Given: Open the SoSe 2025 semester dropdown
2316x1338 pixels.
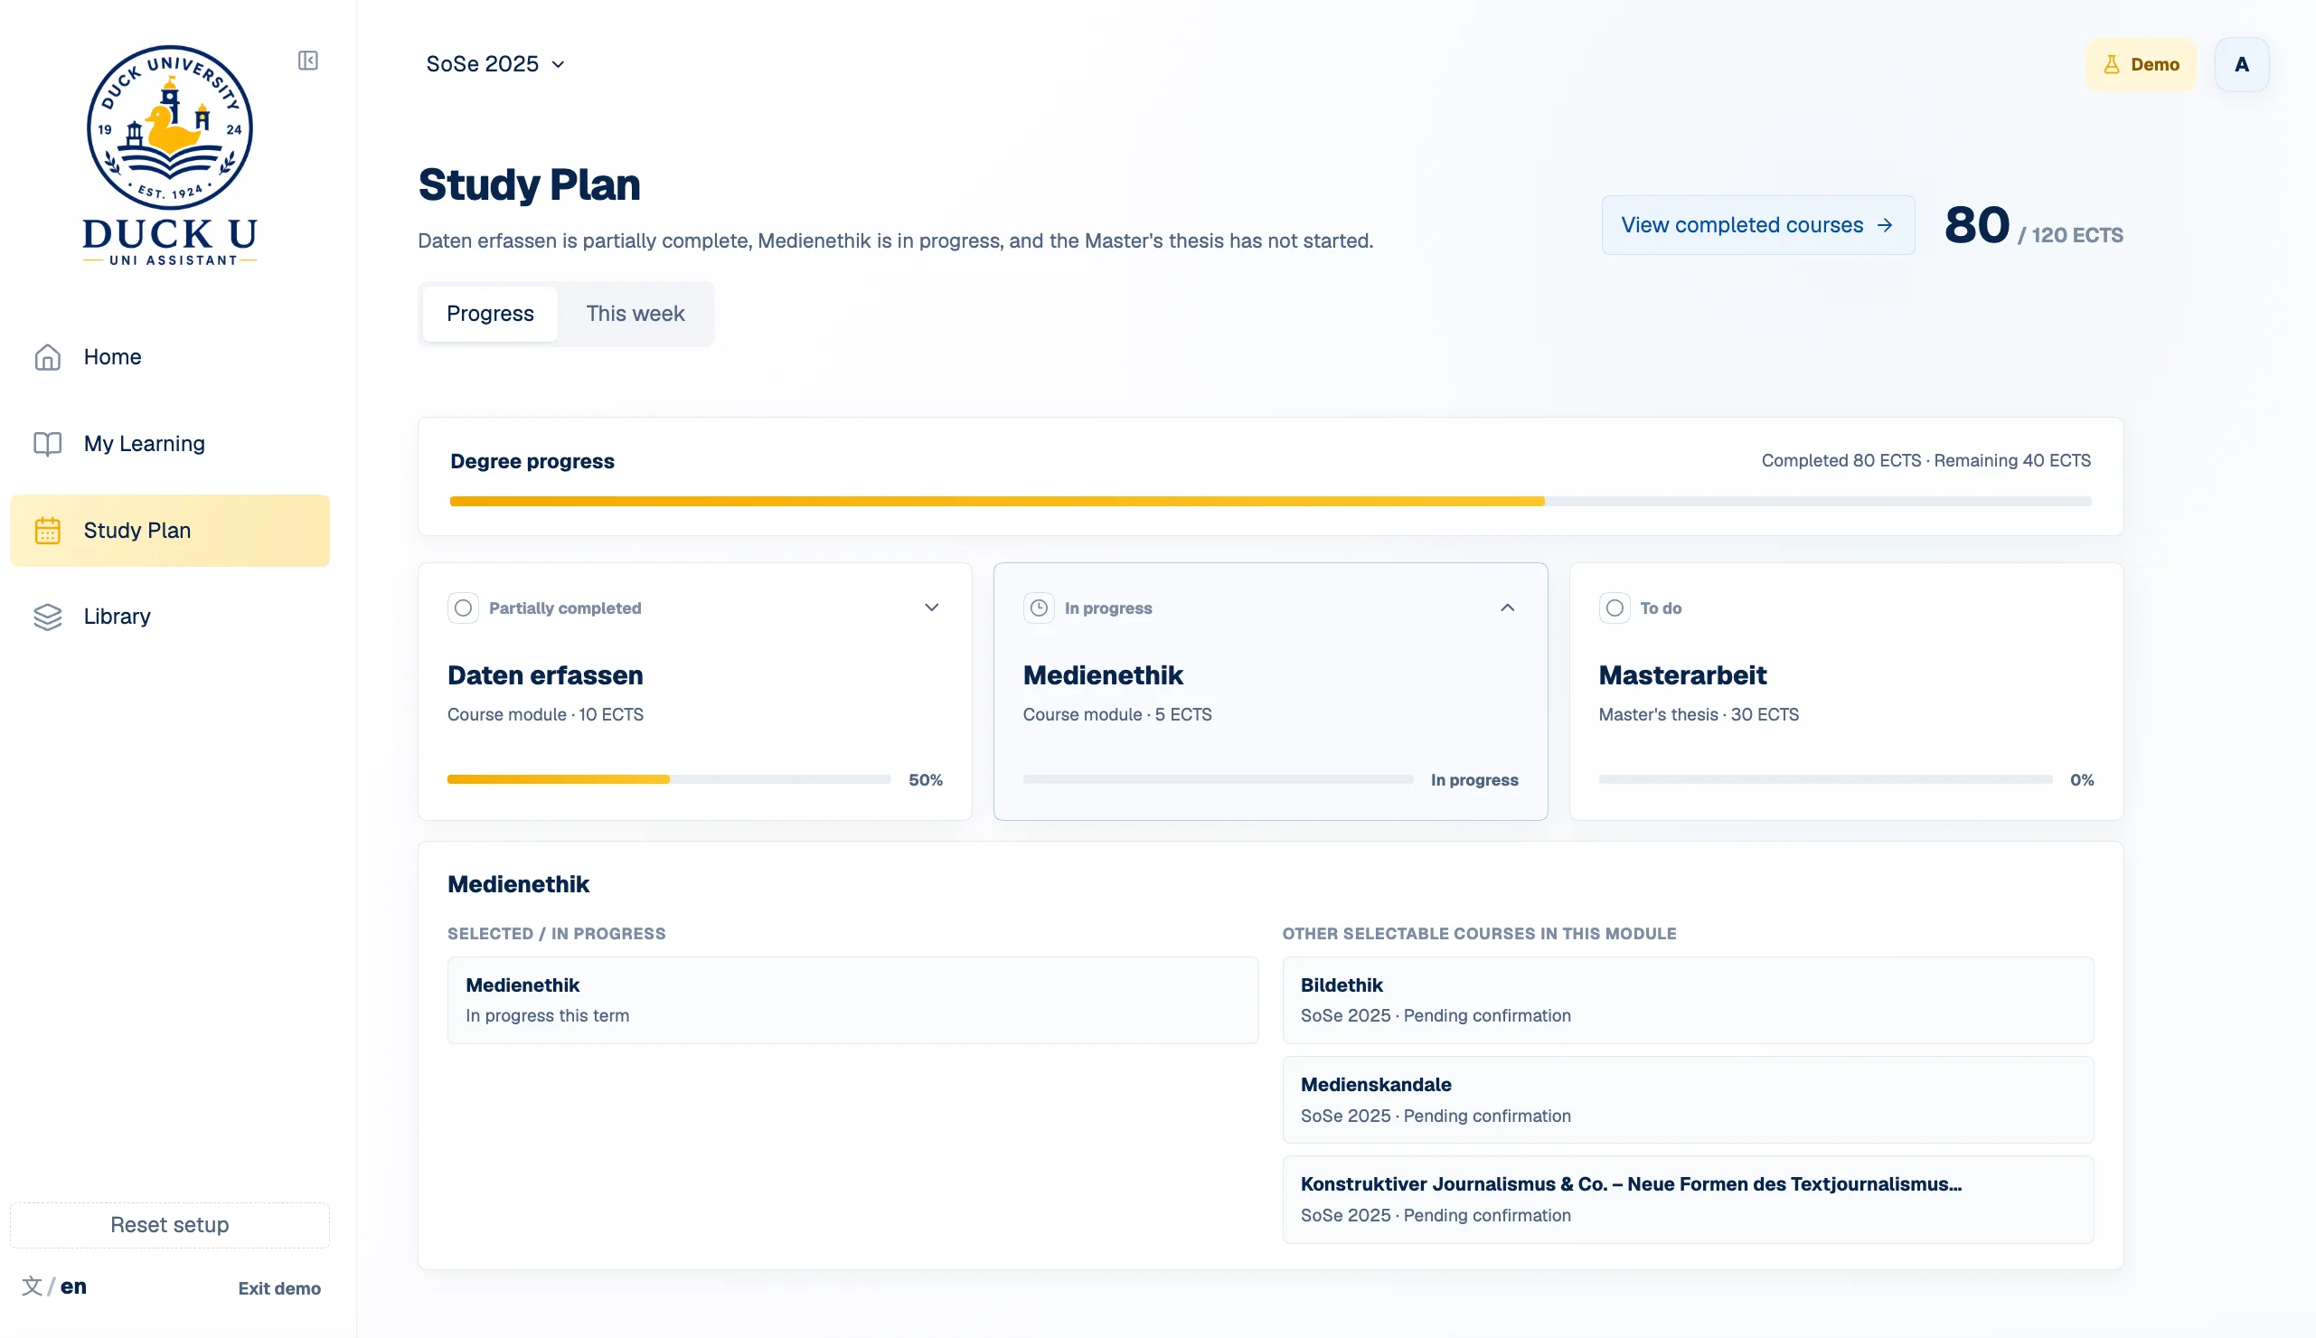Looking at the screenshot, I should [495, 63].
